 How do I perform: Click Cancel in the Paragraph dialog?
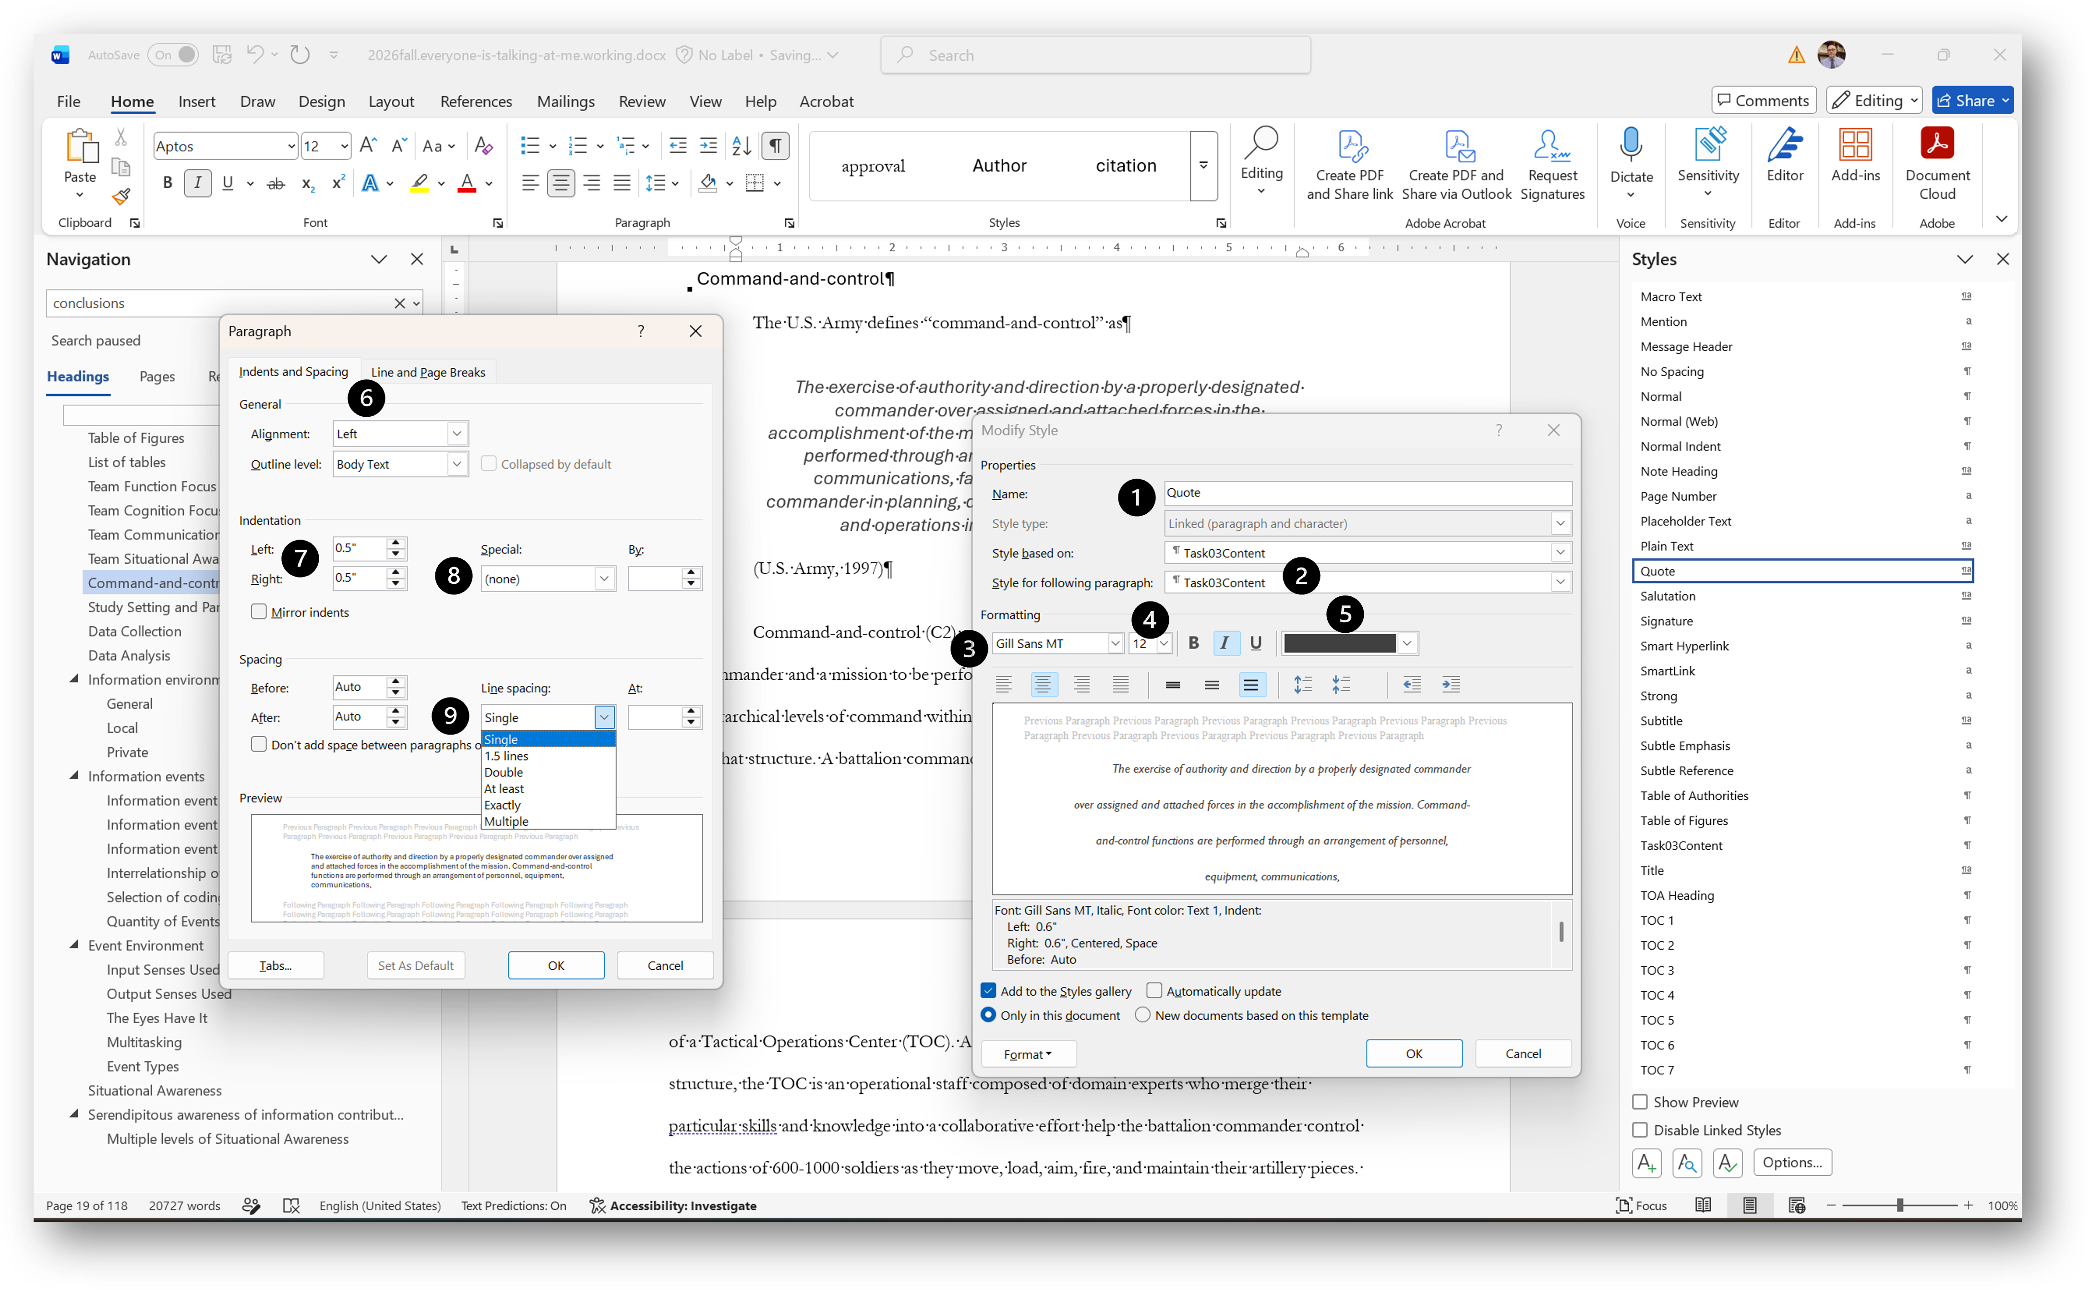pos(664,965)
